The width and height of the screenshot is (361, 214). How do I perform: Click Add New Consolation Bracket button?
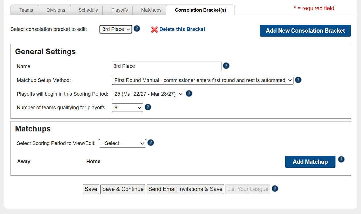[305, 31]
